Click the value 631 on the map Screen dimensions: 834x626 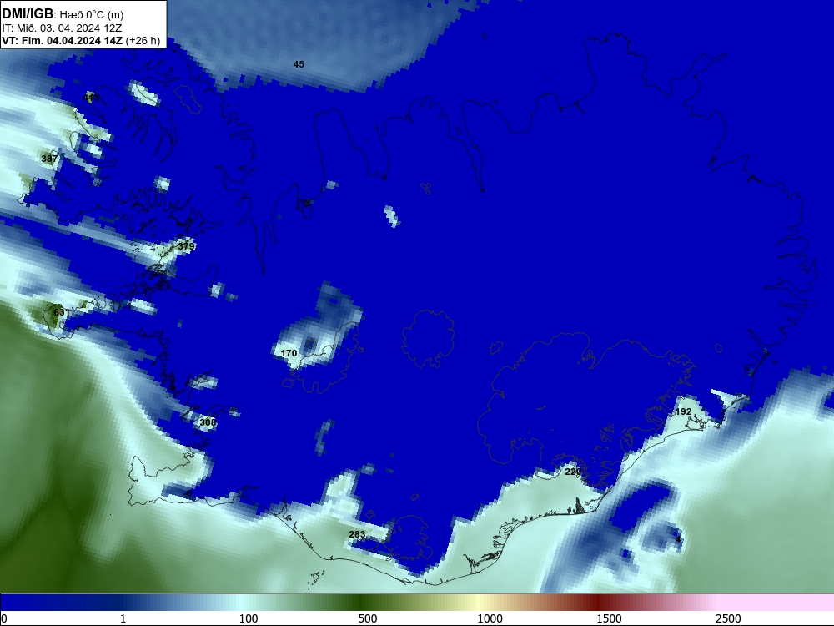[61, 312]
